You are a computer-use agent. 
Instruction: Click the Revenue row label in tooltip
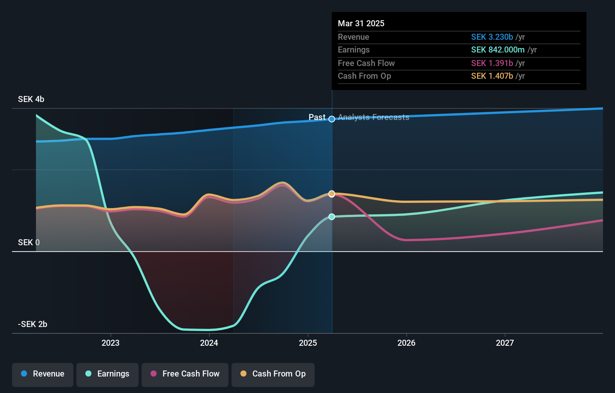(x=354, y=37)
